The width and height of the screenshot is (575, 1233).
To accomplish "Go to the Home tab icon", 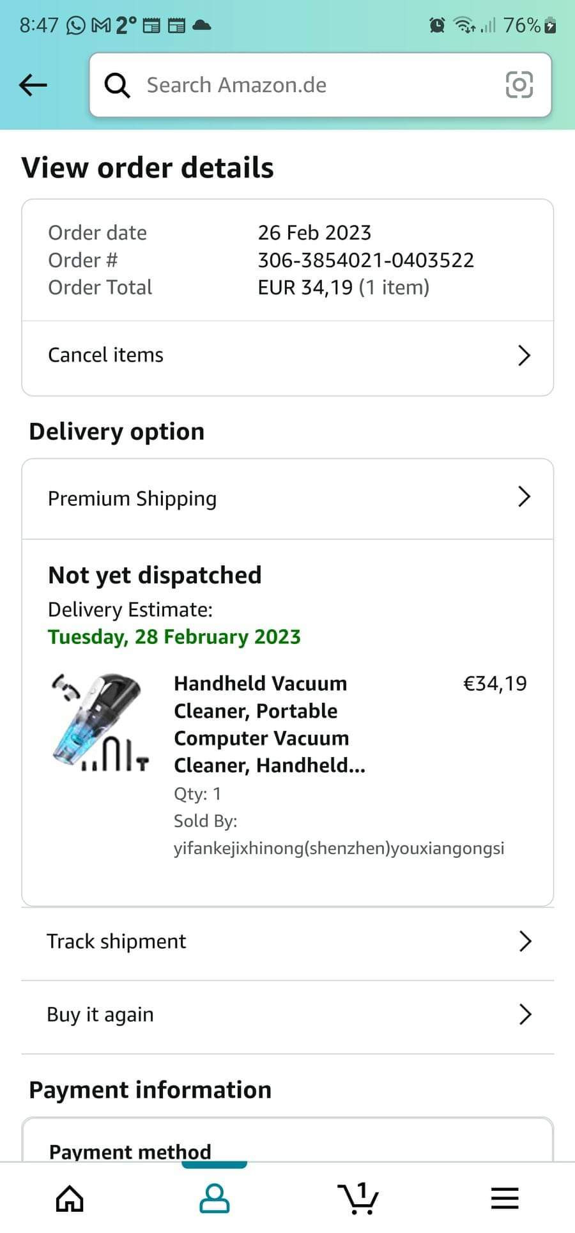I will tap(70, 1199).
